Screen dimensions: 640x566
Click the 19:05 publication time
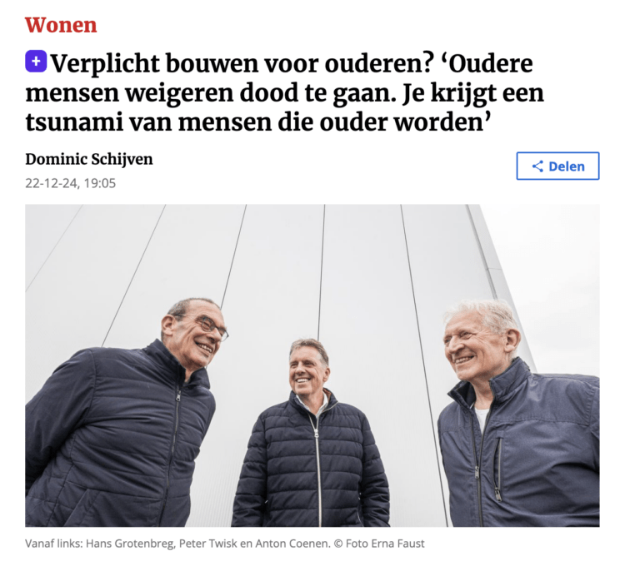[x=100, y=183]
